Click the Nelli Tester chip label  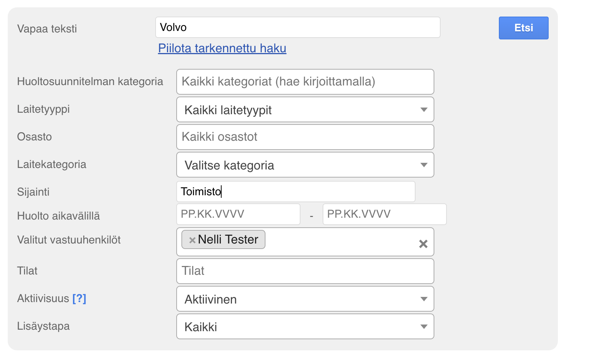click(228, 240)
